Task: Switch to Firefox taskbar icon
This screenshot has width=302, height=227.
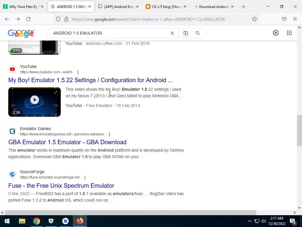Action: pos(80,221)
